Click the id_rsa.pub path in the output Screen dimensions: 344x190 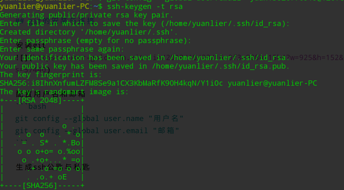(x=220, y=66)
